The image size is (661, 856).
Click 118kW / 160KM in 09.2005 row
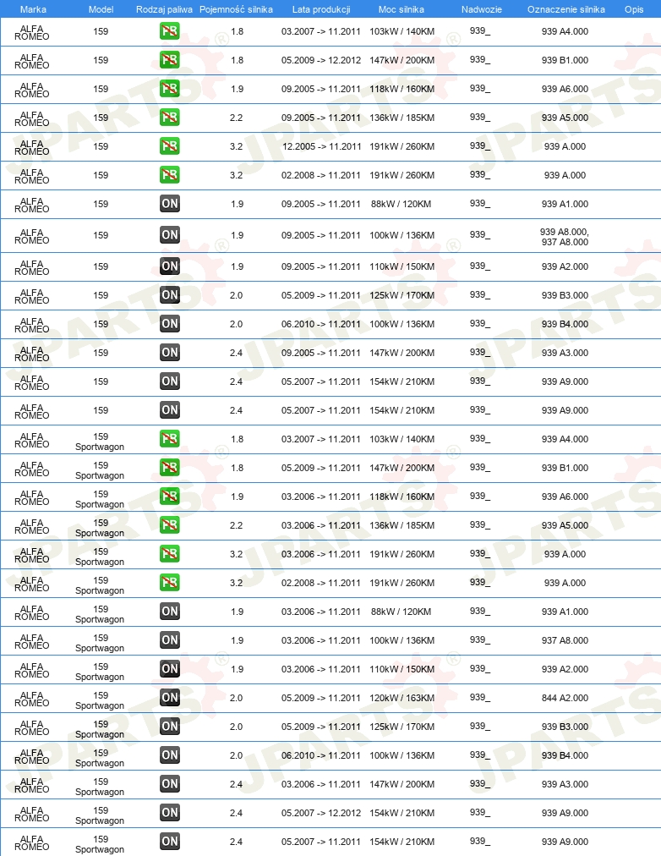[x=402, y=89]
